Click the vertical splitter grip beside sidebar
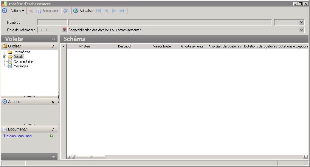Viewport: 310px width, 167px height. click(x=59, y=98)
